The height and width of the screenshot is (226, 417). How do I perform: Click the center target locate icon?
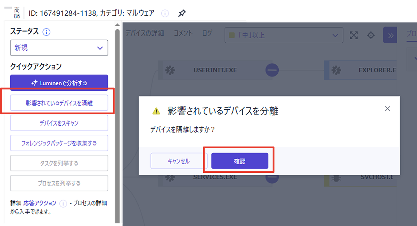(371, 35)
